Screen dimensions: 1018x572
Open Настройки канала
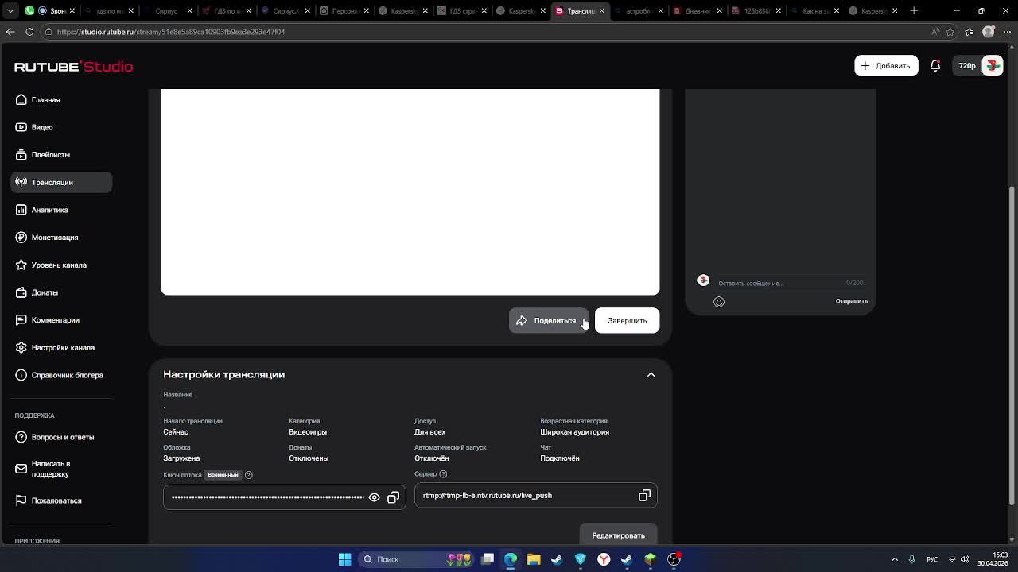[61, 347]
